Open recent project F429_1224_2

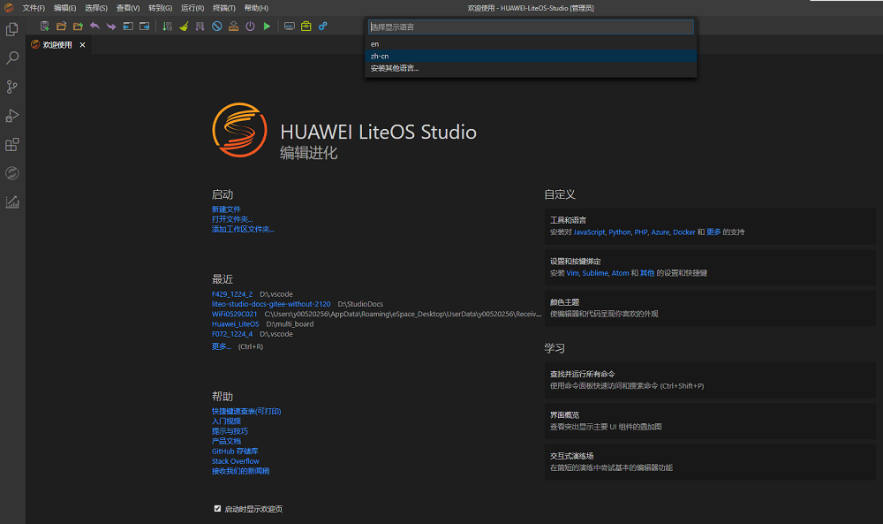(x=232, y=294)
